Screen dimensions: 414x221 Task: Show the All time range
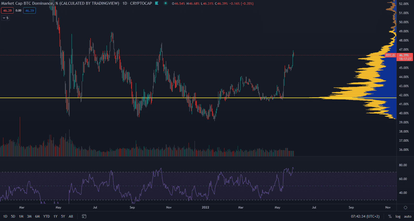71,216
